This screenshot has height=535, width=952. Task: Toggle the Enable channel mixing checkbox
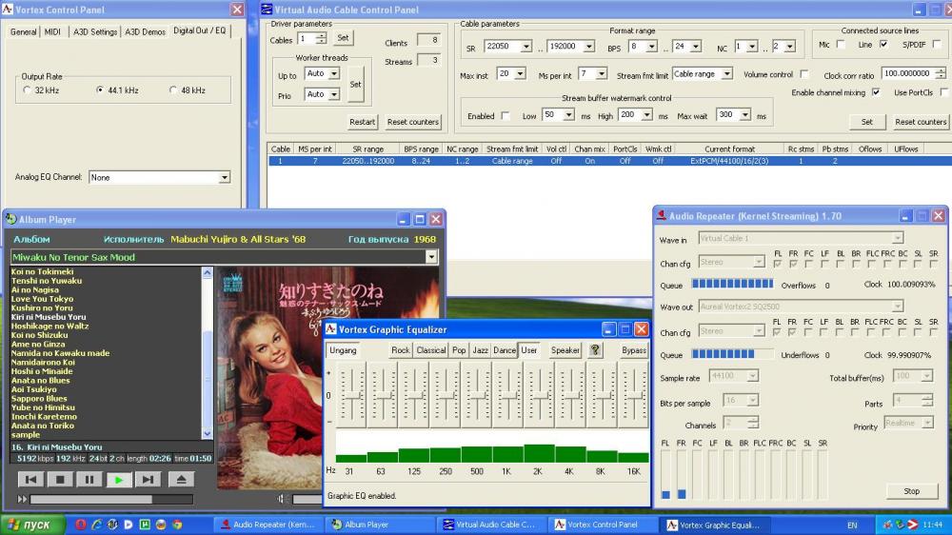coord(876,92)
